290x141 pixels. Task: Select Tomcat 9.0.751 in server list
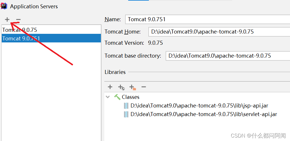pos(51,38)
